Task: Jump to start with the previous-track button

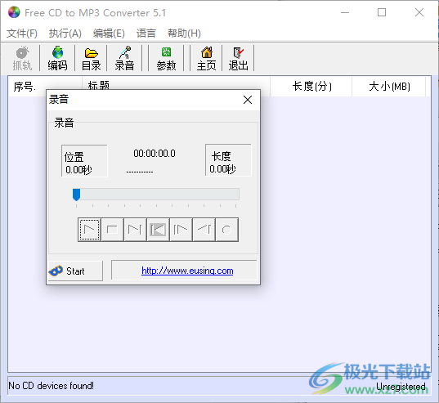Action: coord(158,230)
